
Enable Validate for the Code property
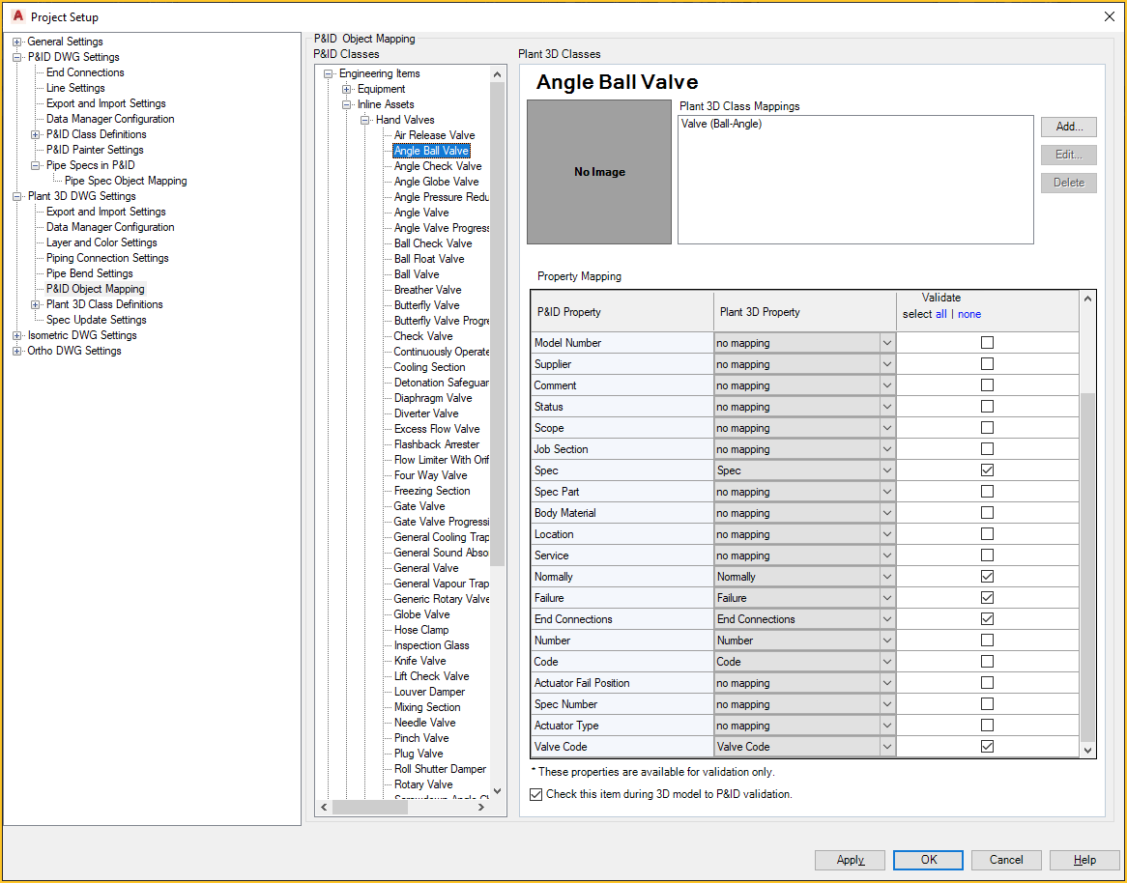(987, 661)
